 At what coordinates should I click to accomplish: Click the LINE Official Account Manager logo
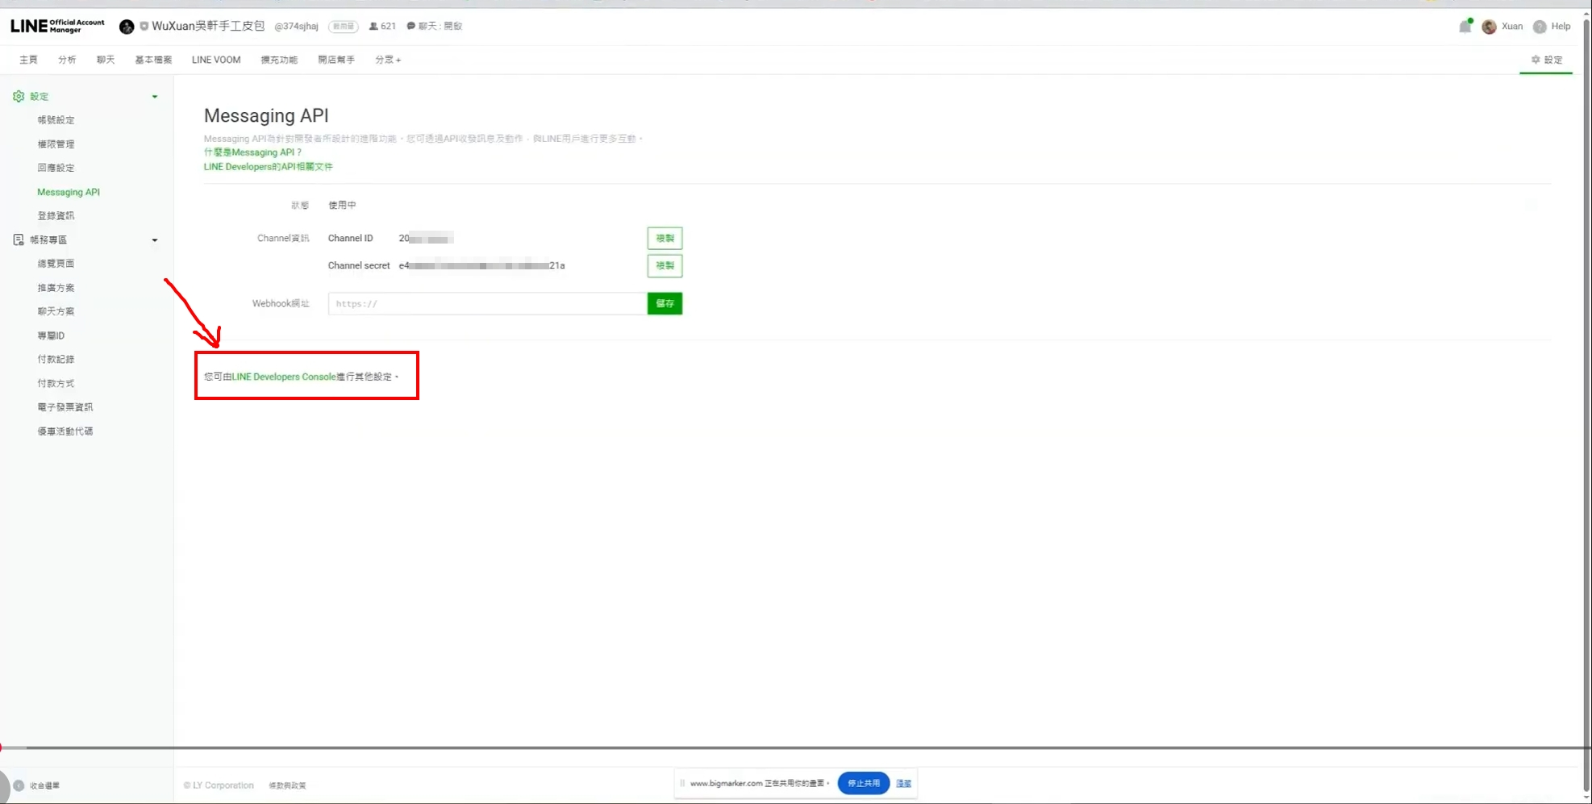(57, 26)
